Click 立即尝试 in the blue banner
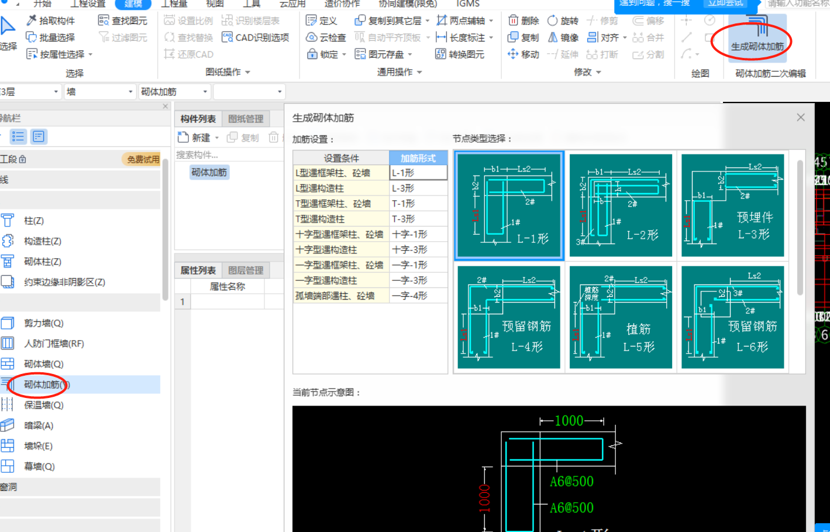Image resolution: width=830 pixels, height=532 pixels. point(726,4)
